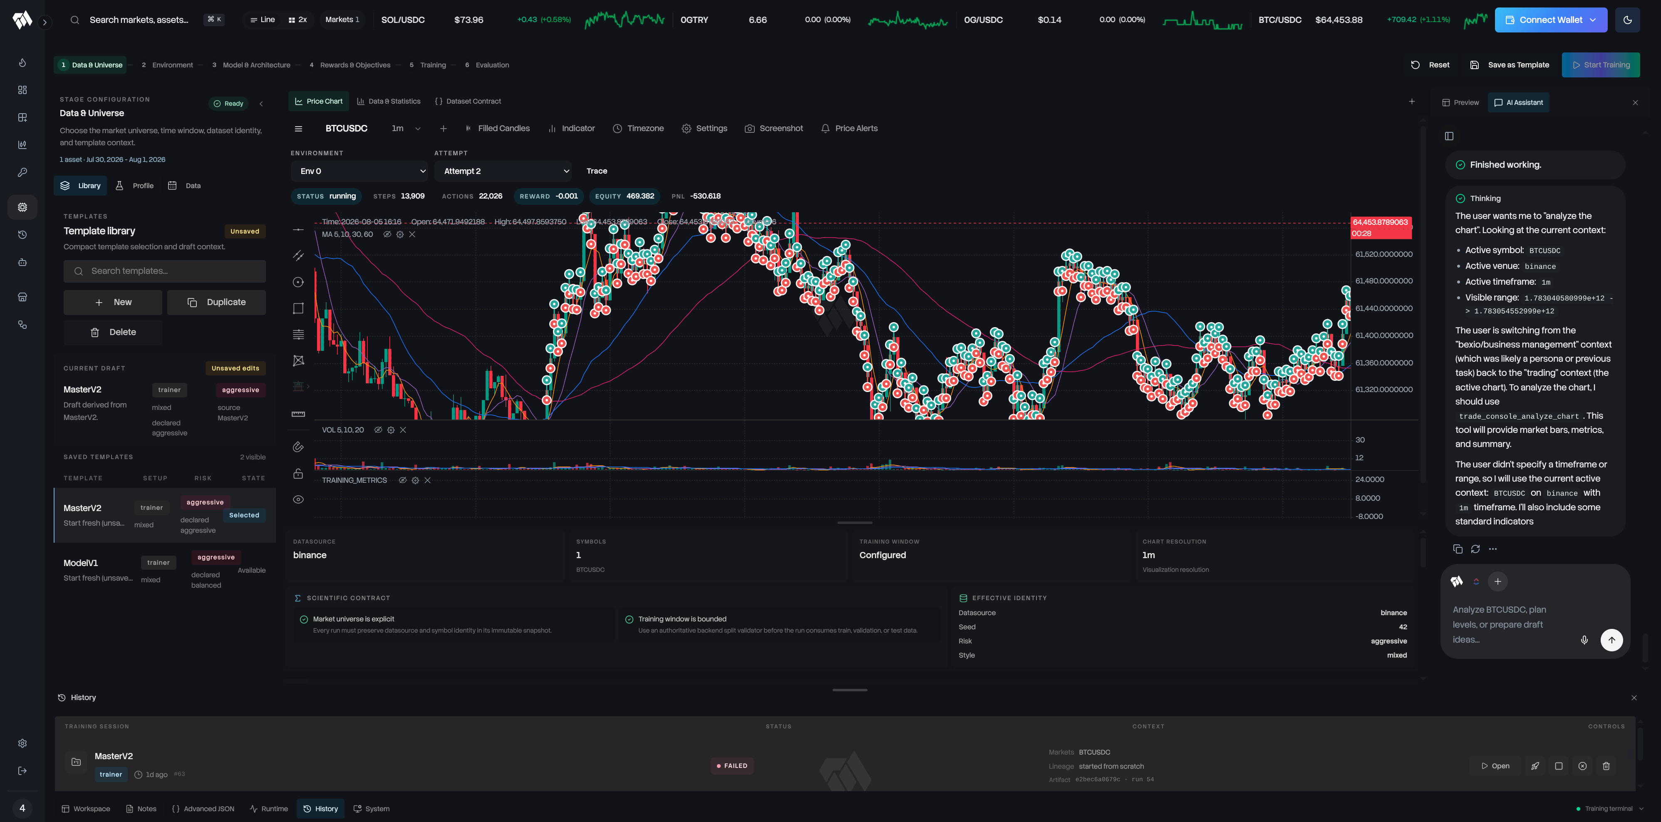1661x822 pixels.
Task: Remove the VOL 5,10,20 indicator
Action: tap(403, 430)
